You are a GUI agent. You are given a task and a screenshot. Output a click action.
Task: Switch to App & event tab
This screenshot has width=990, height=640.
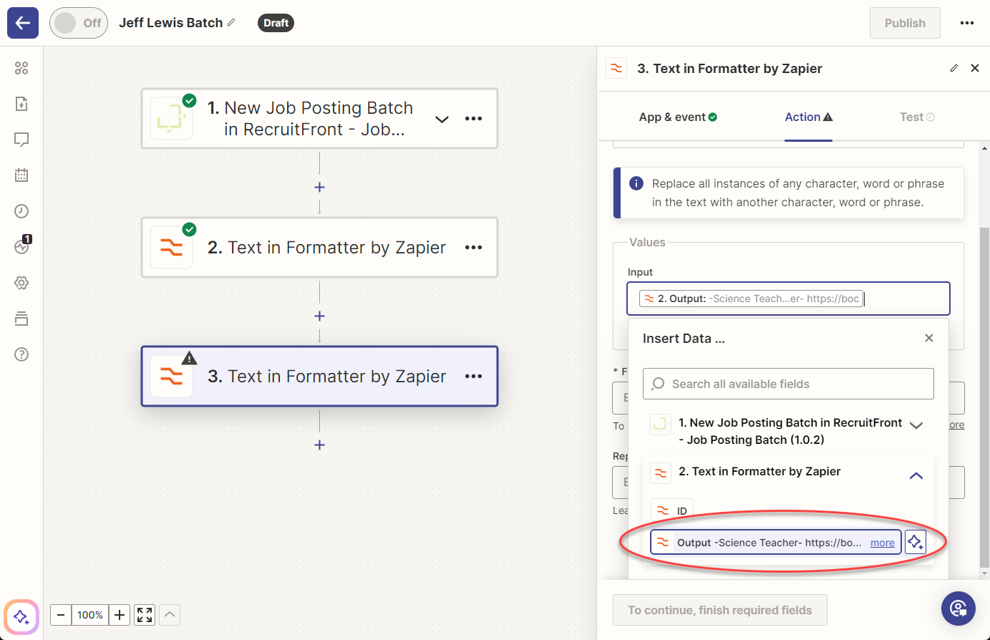678,117
